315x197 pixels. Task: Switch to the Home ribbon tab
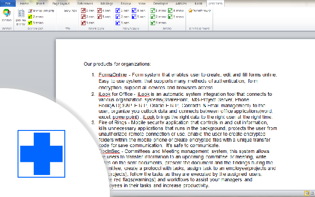pos(24,4)
